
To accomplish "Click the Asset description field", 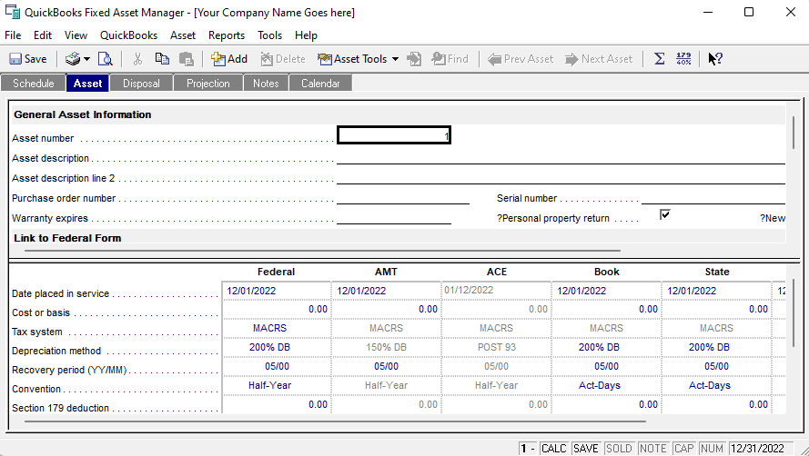I will (561, 156).
